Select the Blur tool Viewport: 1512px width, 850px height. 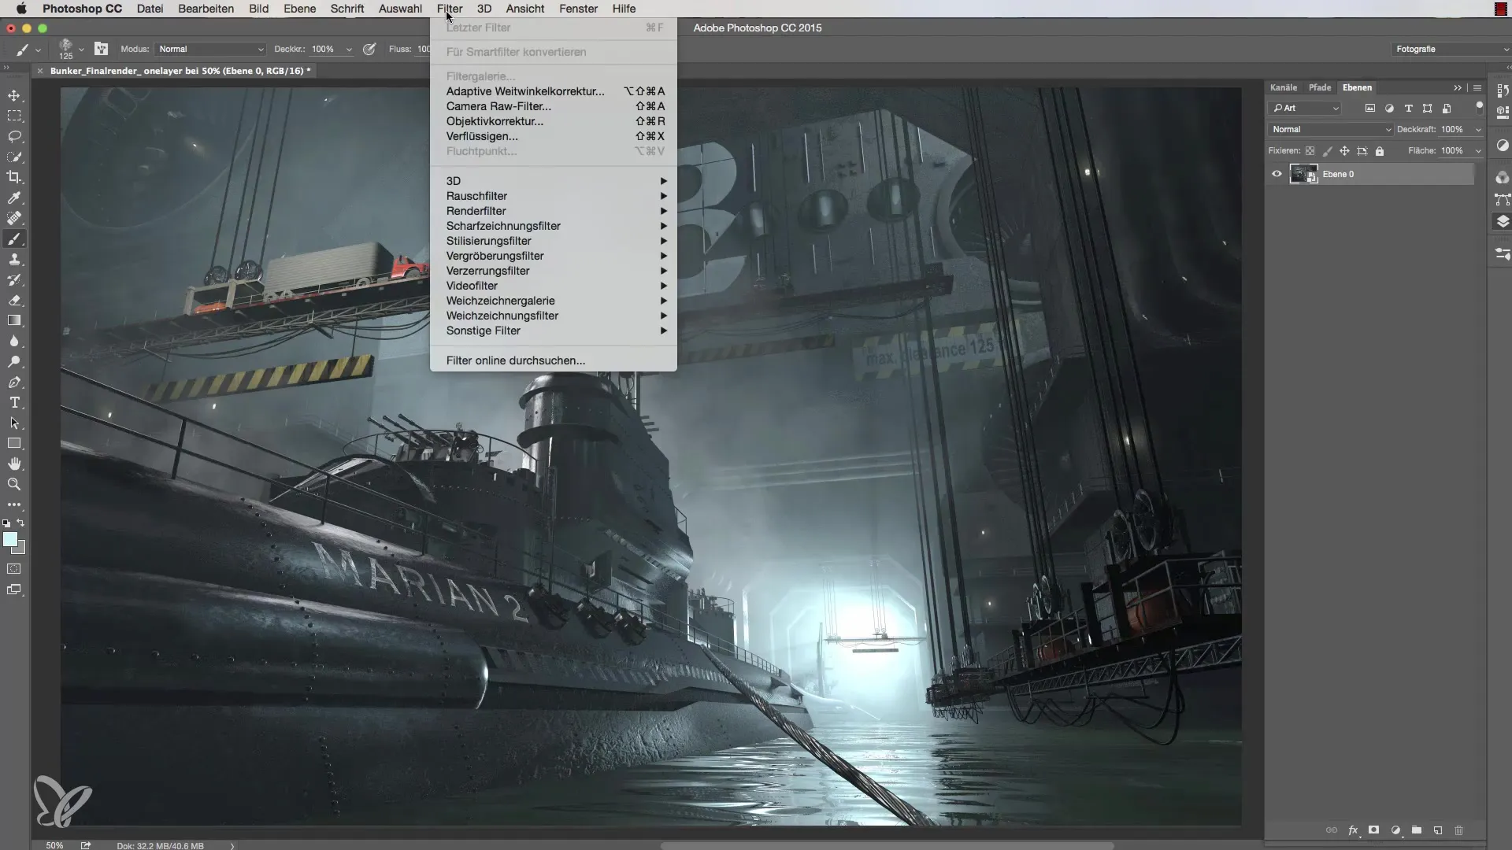pyautogui.click(x=14, y=341)
